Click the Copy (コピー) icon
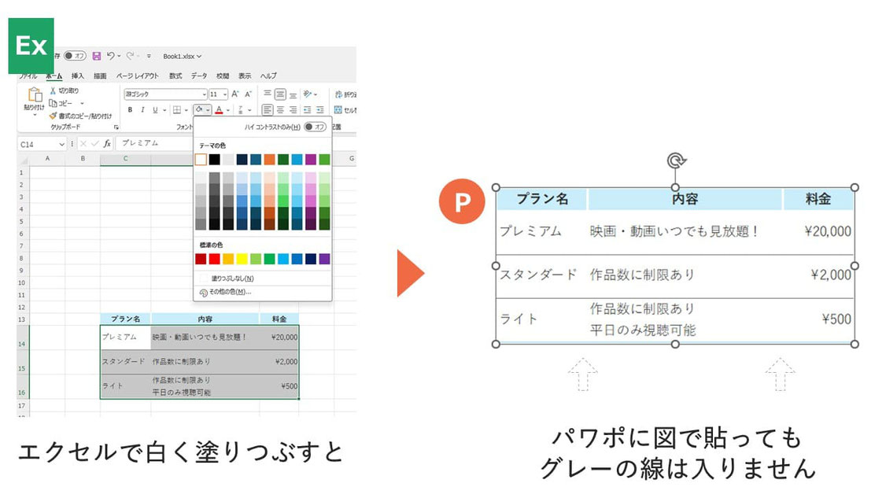 (x=54, y=103)
